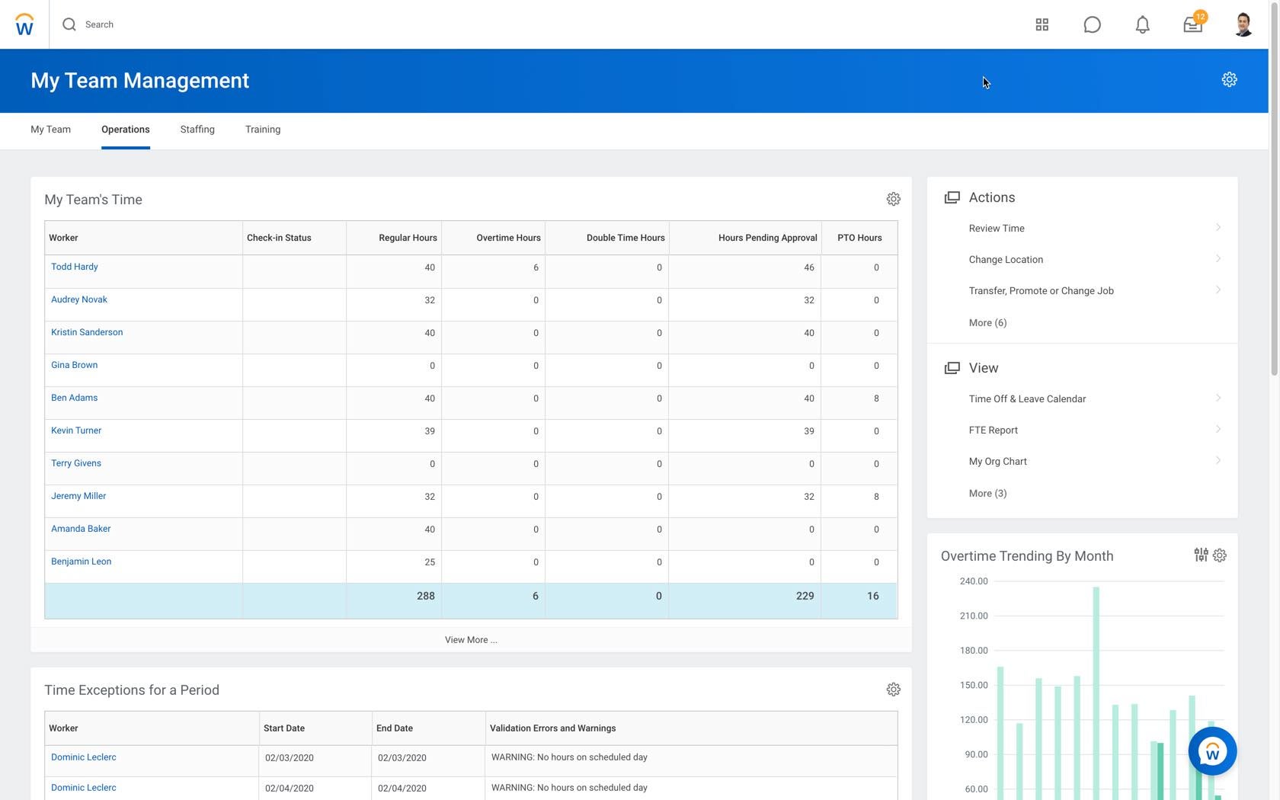Click the tallest overtime chart bar
The height and width of the screenshot is (800, 1280).
(1096, 686)
